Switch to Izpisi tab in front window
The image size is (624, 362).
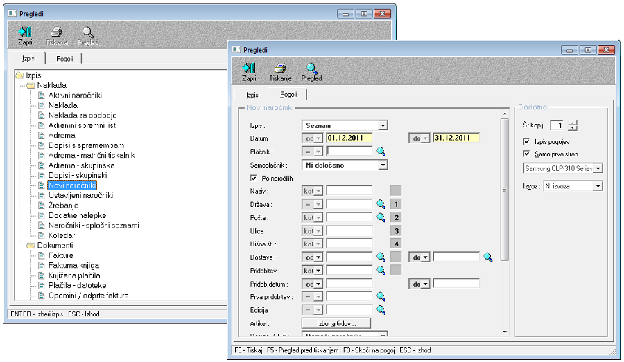[x=252, y=95]
